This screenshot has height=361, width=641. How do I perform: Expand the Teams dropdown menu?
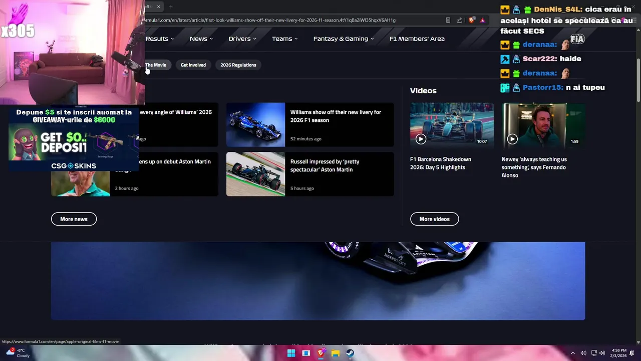(285, 39)
